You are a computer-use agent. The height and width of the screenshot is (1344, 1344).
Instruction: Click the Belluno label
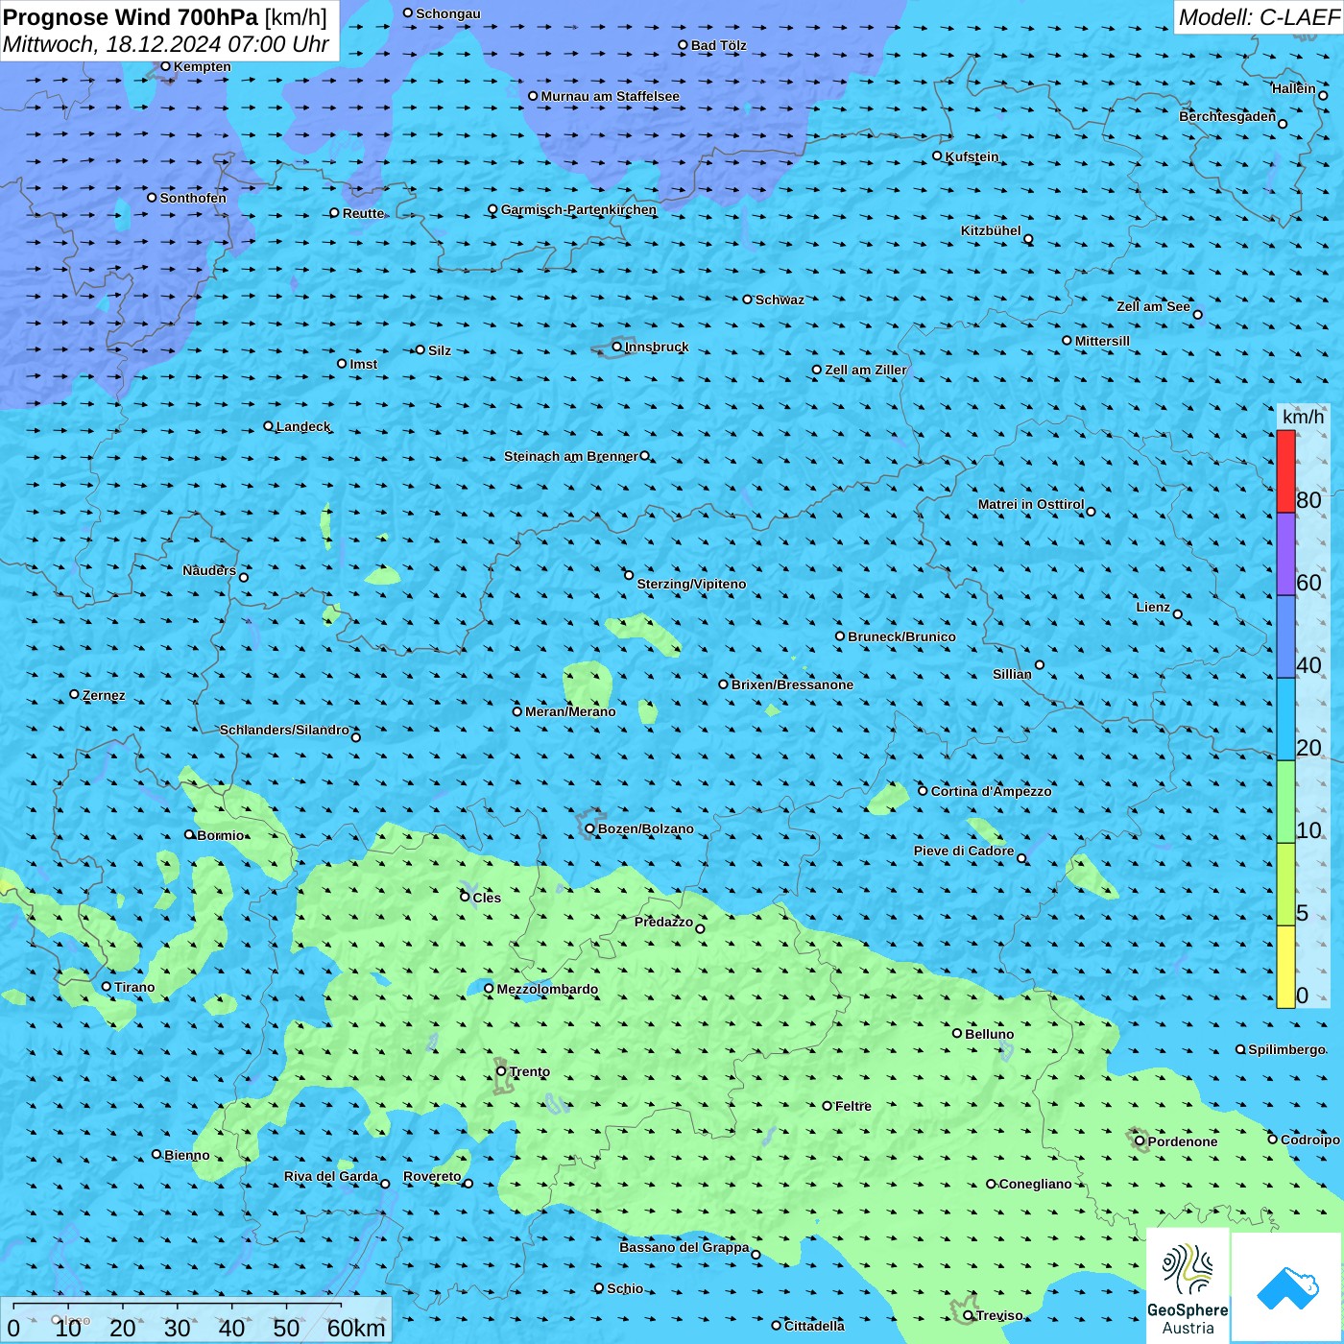click(x=989, y=1034)
